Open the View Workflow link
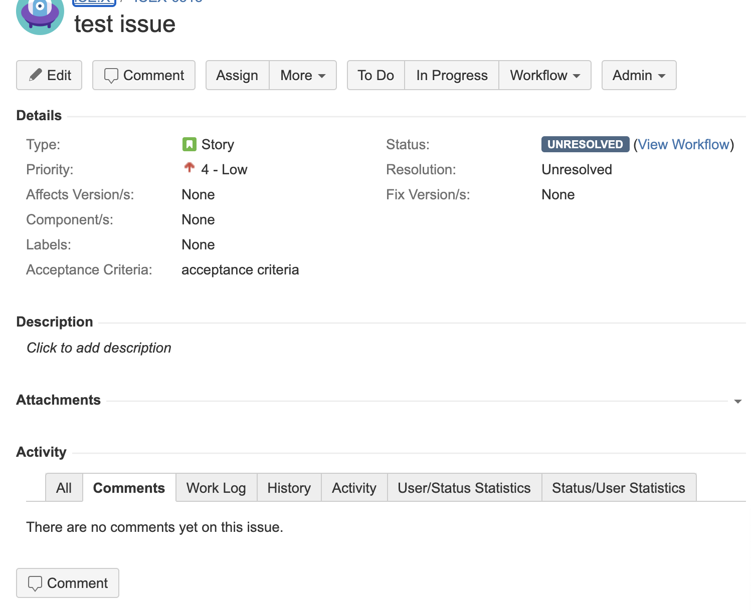The image size is (751, 611). point(684,144)
